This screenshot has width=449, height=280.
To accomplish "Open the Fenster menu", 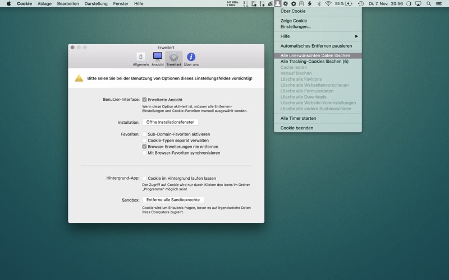I will point(121,3).
